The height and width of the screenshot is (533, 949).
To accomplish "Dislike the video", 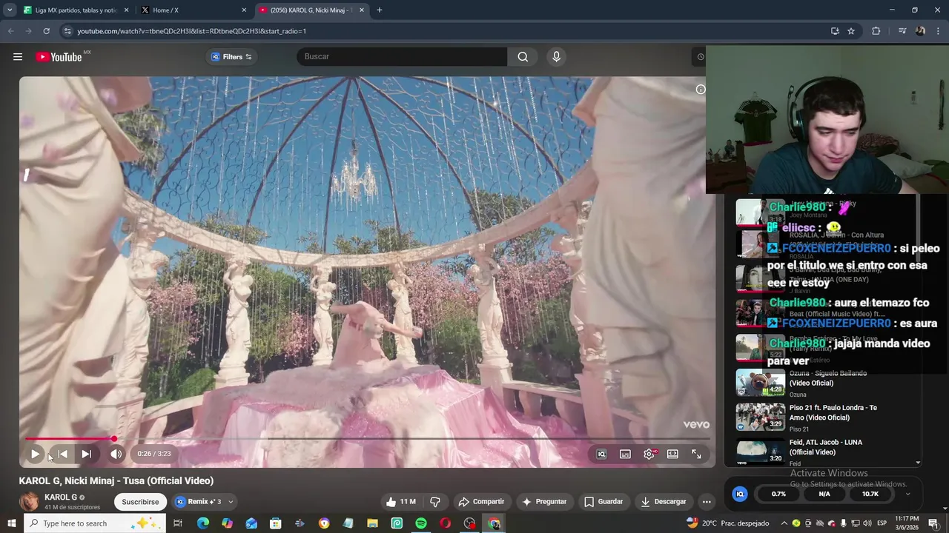I will [435, 502].
